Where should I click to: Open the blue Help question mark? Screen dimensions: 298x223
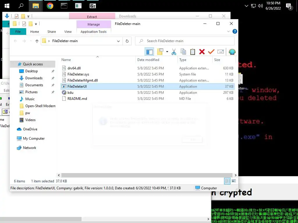coord(235,31)
